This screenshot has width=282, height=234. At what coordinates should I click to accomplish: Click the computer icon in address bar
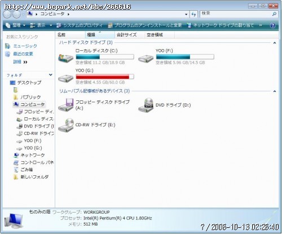click(x=30, y=14)
